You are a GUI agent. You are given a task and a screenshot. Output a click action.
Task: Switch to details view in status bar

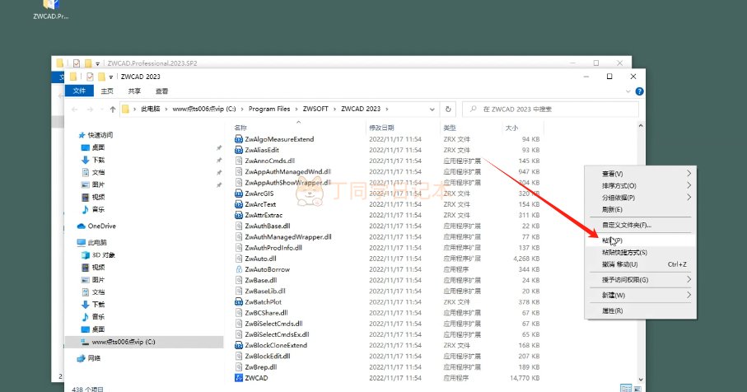tap(625, 388)
